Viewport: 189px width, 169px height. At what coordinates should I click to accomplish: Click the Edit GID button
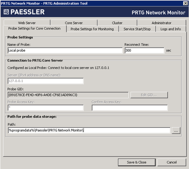tap(149, 95)
